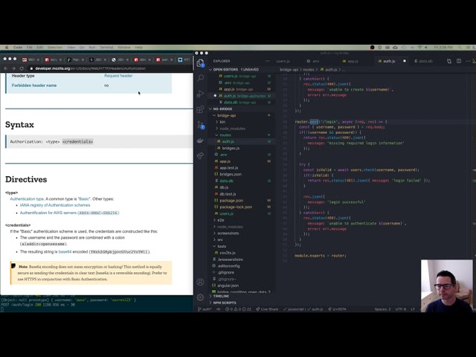Click the Wi-Fi icon in the menu bar

coord(419,48)
